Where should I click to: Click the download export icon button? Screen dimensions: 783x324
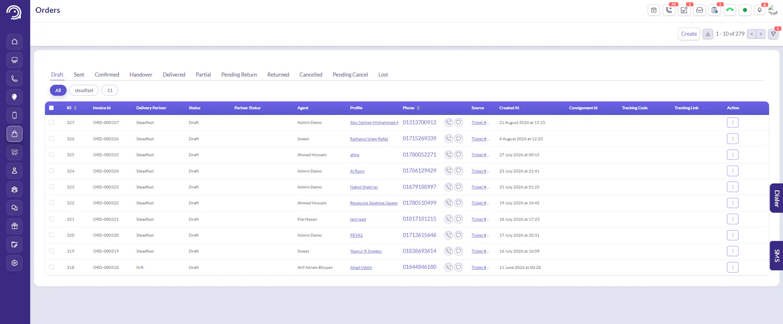coord(708,34)
